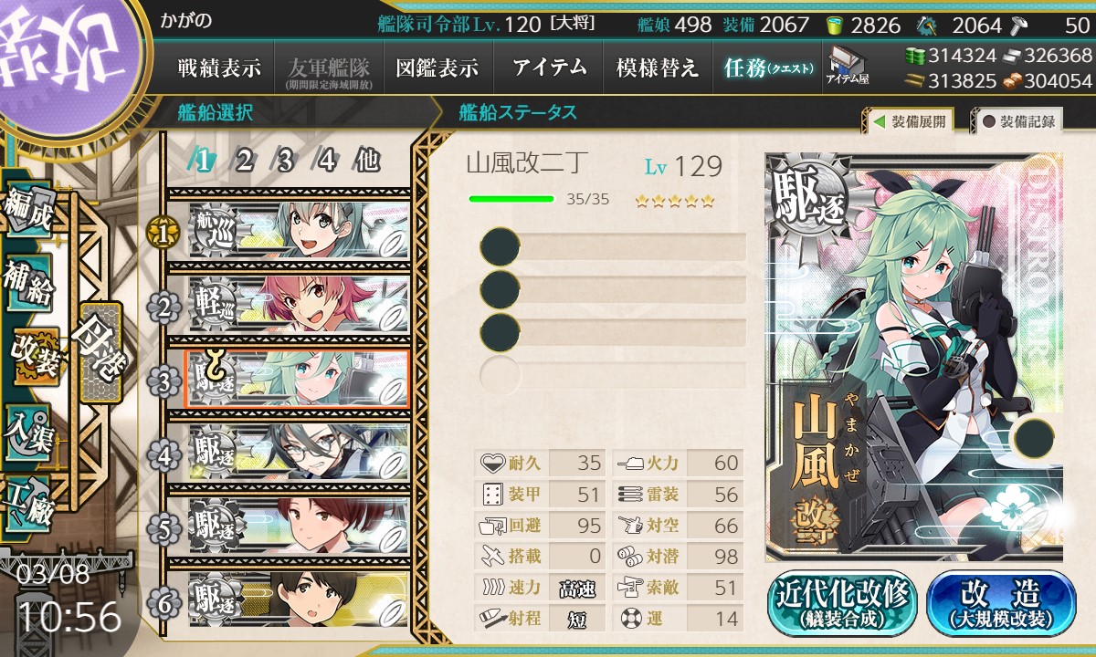
Task: Click the 改造 remodel button
Action: [x=1001, y=603]
